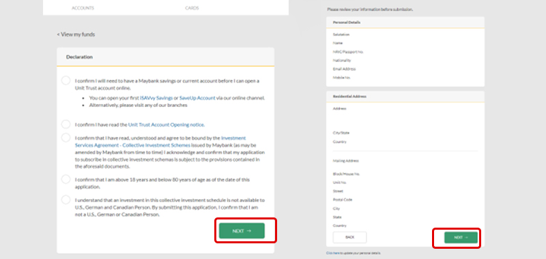
Task: Open the SaveUp Account link
Action: [197, 98]
